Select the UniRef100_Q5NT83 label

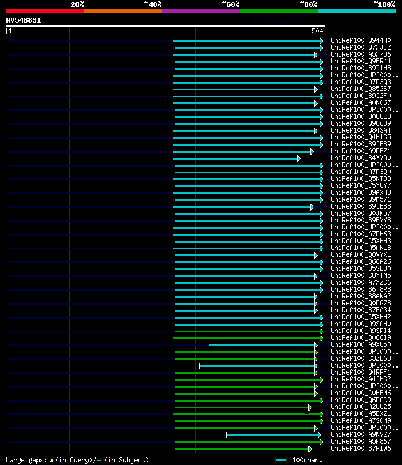(x=361, y=179)
